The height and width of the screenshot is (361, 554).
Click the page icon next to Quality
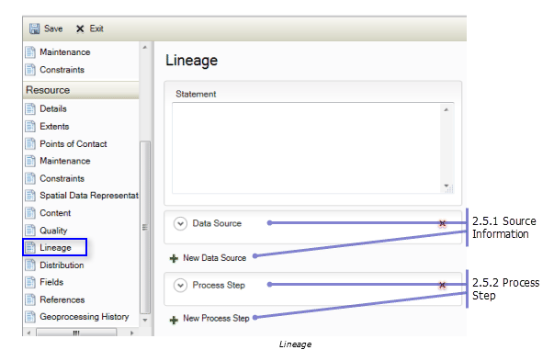pyautogui.click(x=30, y=231)
